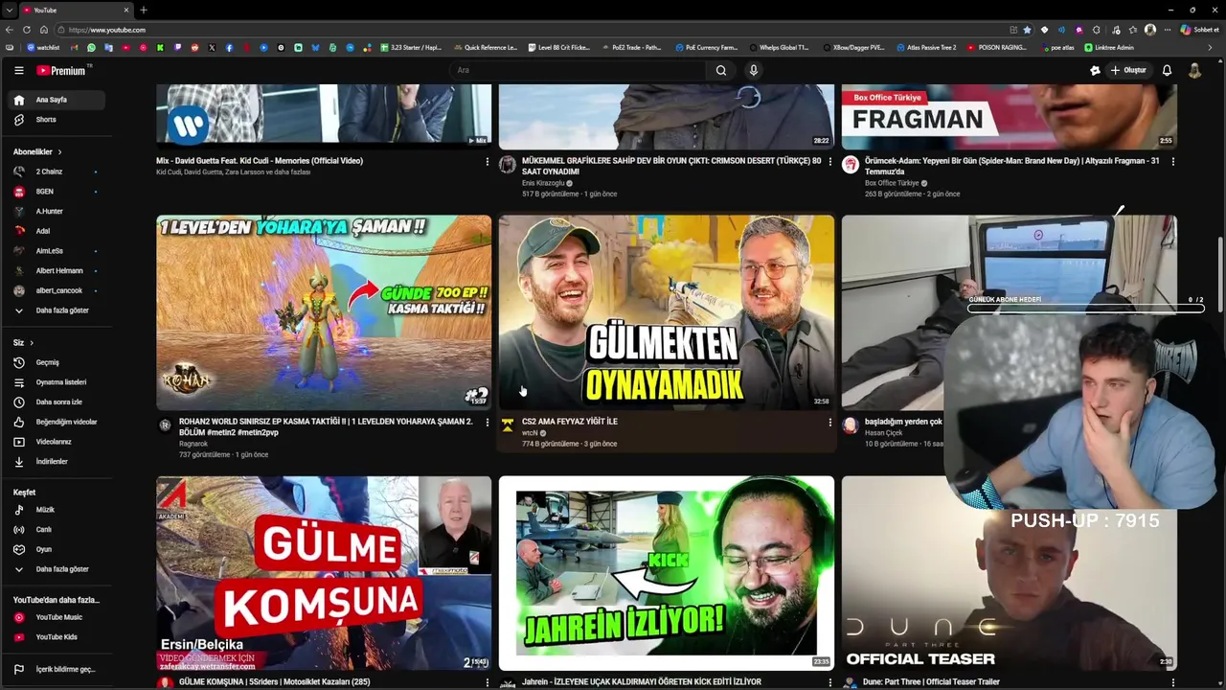This screenshot has height=690, width=1226.
Task: Open the A.Hunter subscription
Action: (57, 211)
